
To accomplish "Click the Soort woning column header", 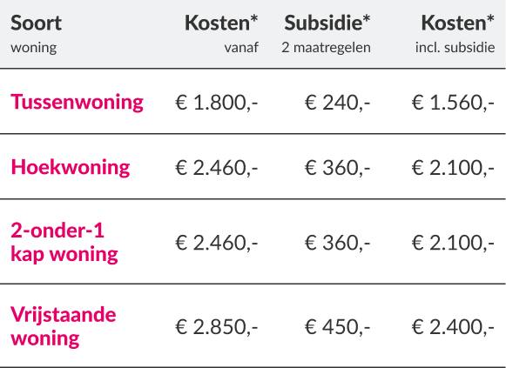I will [x=37, y=34].
